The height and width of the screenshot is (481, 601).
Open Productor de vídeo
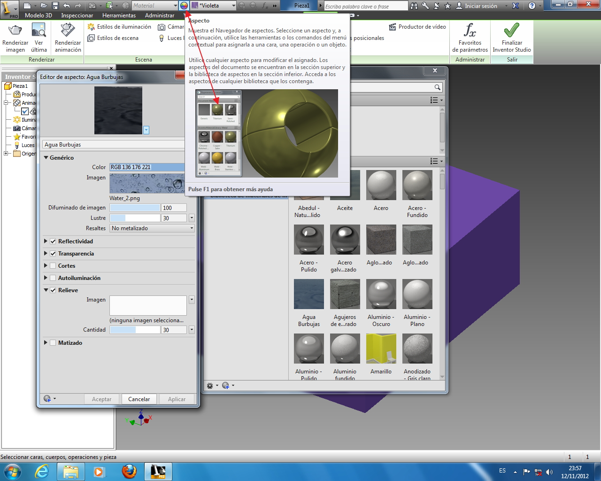click(x=417, y=27)
